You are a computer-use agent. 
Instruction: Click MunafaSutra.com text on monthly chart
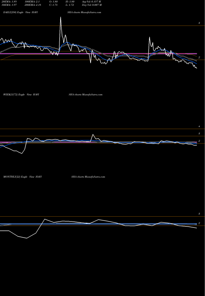95,177
